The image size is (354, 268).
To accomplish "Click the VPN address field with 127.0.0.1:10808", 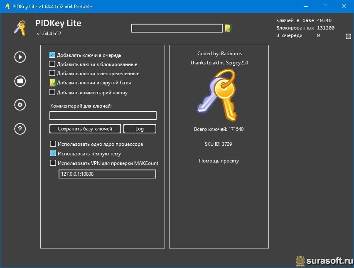I will point(107,174).
